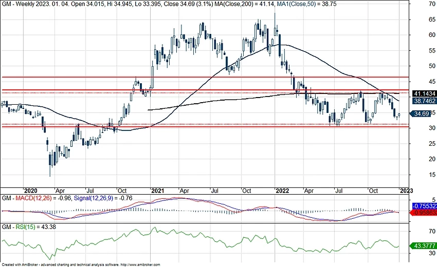437x267 pixels.
Task: Click the Jul label between 2020 and 2021
Action: [x=90, y=190]
